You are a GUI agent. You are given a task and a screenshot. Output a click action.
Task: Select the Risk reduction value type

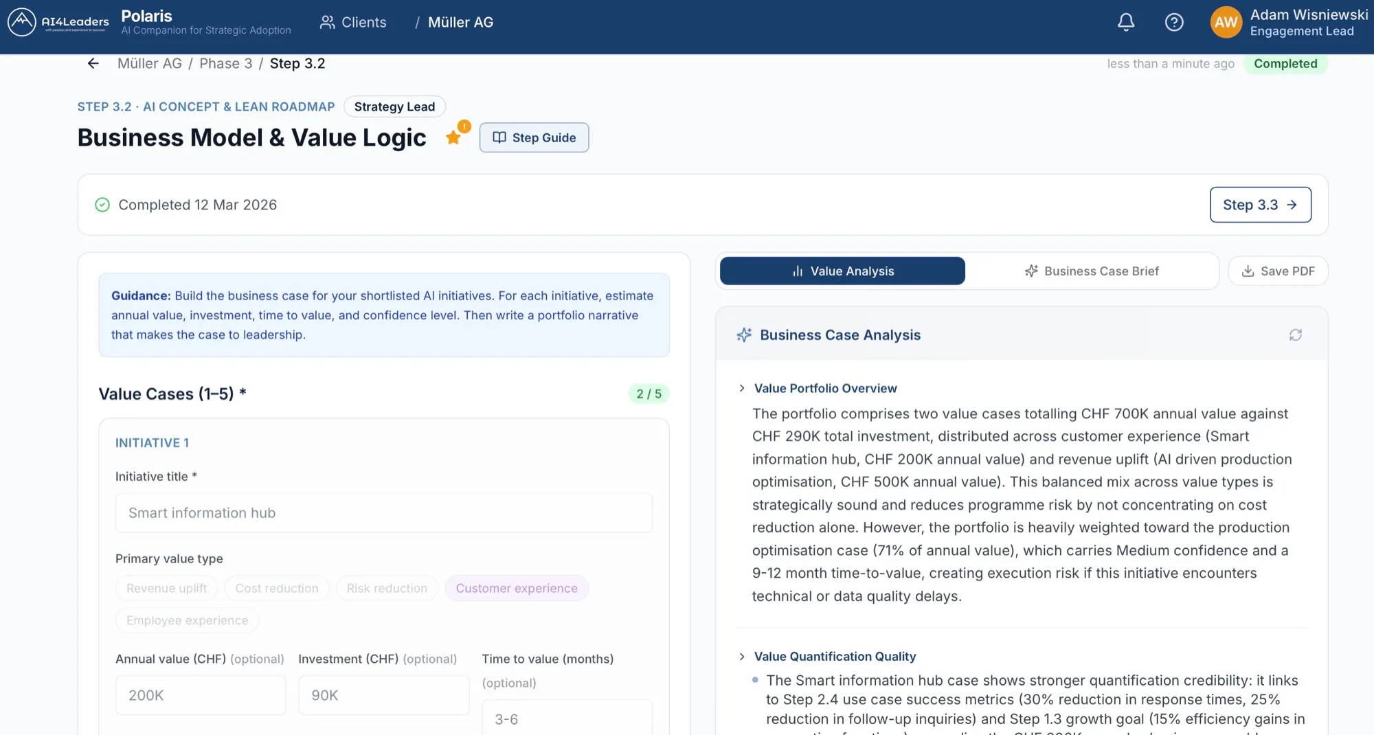pos(387,588)
